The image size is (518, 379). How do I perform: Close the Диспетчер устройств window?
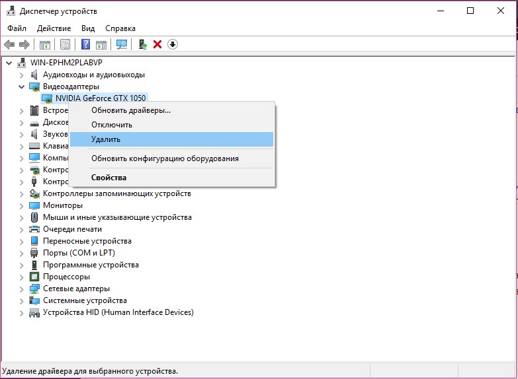[x=501, y=11]
